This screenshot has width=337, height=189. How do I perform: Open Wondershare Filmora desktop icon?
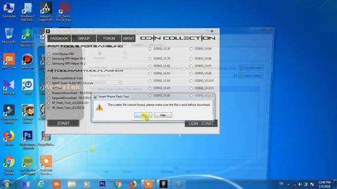pyautogui.click(x=9, y=114)
